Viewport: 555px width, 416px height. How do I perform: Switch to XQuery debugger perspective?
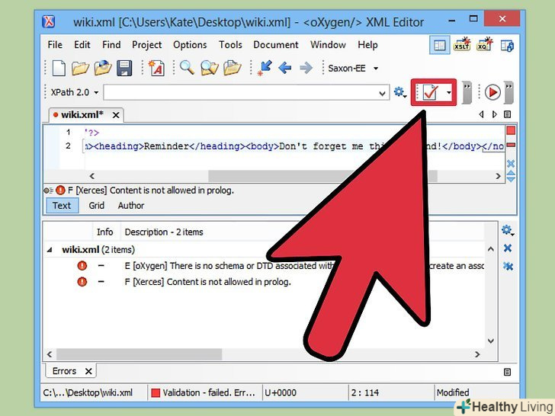[x=484, y=44]
